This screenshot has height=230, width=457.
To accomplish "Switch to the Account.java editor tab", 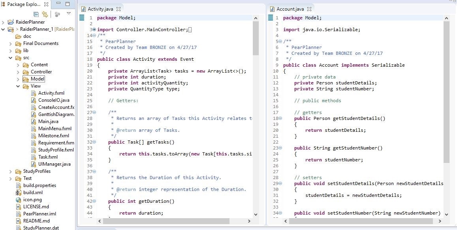I will pos(290,9).
